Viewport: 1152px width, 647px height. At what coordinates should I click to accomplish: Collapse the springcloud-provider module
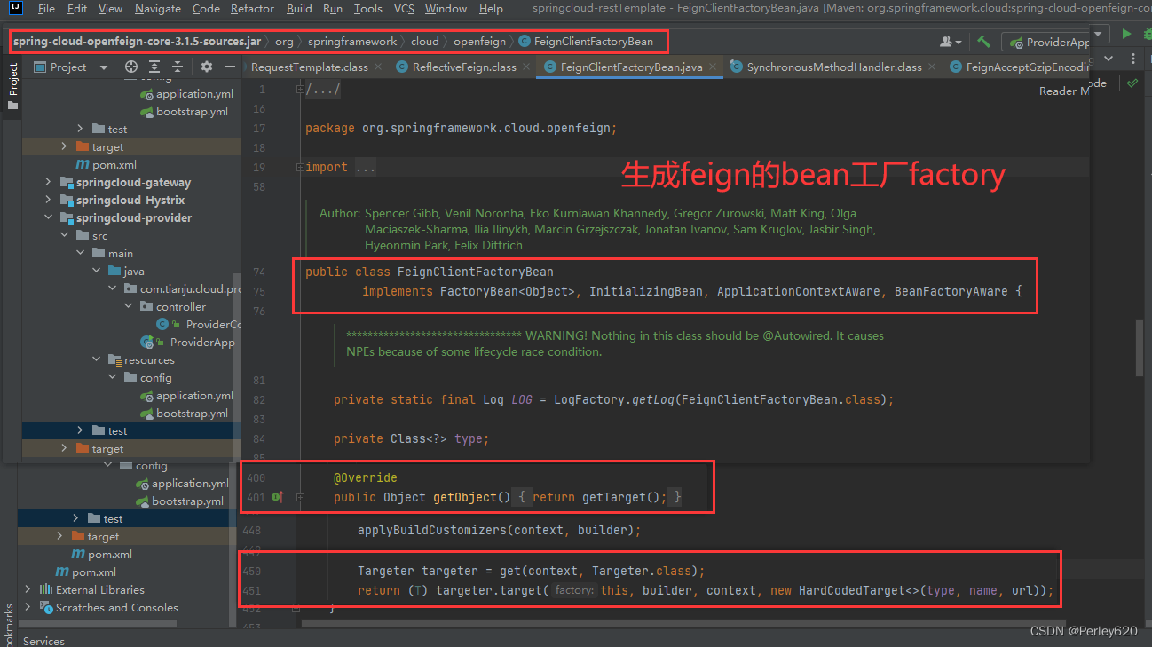coord(49,218)
